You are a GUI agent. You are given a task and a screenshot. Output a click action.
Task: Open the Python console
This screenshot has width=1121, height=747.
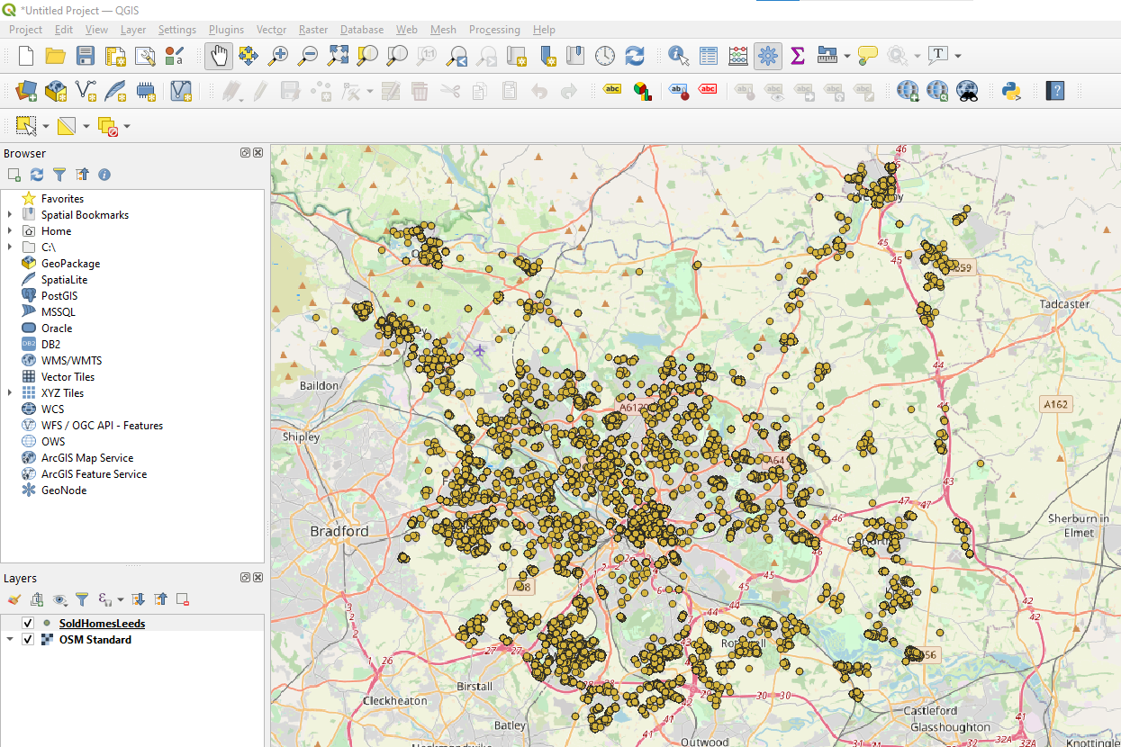1011,90
